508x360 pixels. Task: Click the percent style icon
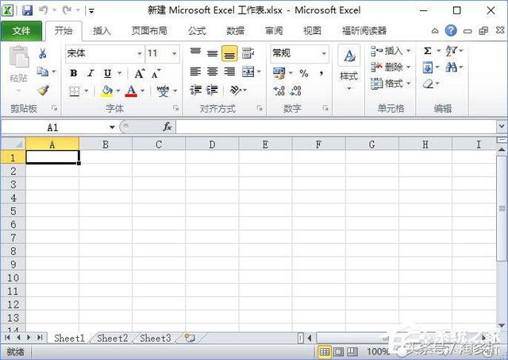click(x=304, y=73)
